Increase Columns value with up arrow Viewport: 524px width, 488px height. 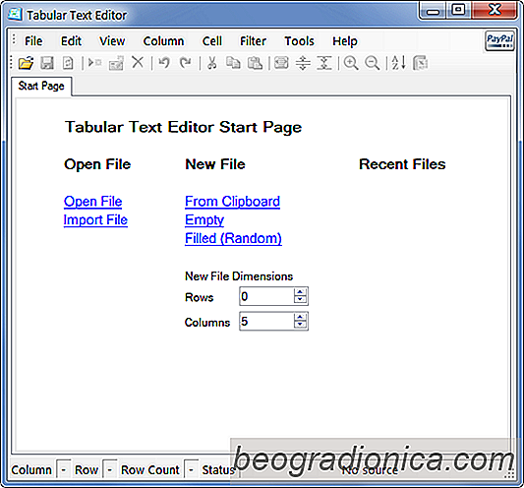300,317
